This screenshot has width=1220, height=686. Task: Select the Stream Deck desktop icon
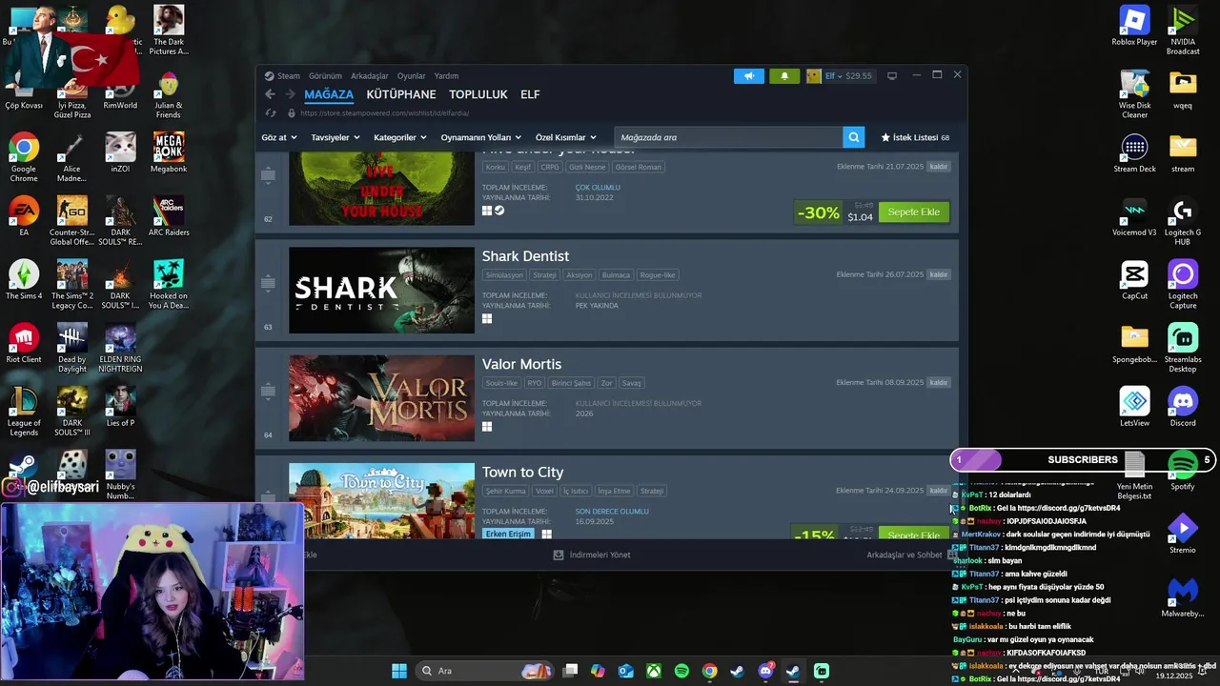1134,153
